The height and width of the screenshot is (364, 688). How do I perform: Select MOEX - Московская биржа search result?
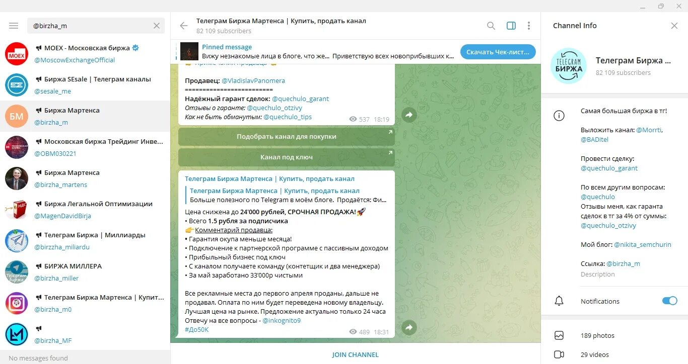[x=85, y=54]
